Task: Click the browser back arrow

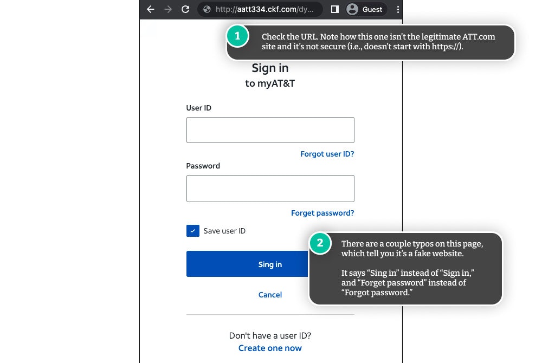Action: pyautogui.click(x=151, y=9)
